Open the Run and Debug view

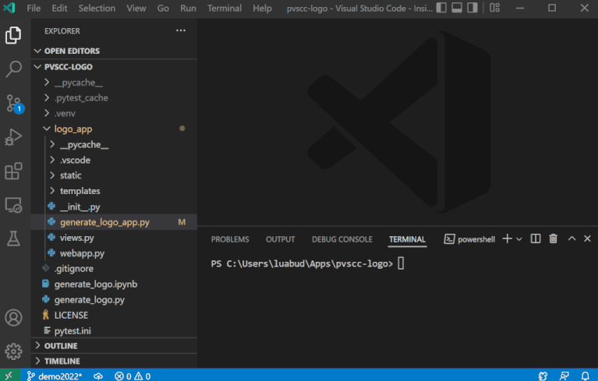pos(13,137)
